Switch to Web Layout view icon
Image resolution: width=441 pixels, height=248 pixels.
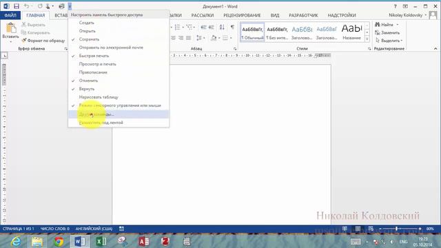pyautogui.click(x=371, y=229)
